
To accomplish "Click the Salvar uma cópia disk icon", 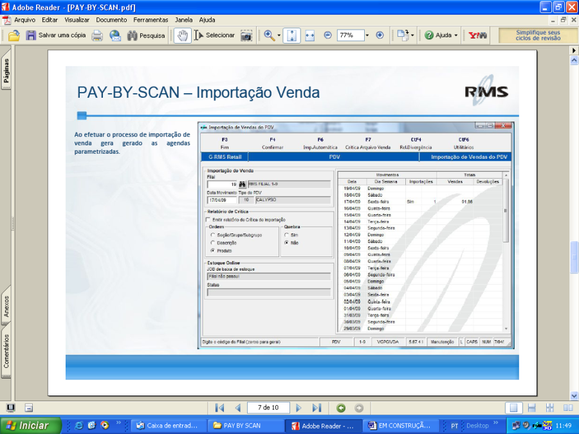I will click(31, 35).
